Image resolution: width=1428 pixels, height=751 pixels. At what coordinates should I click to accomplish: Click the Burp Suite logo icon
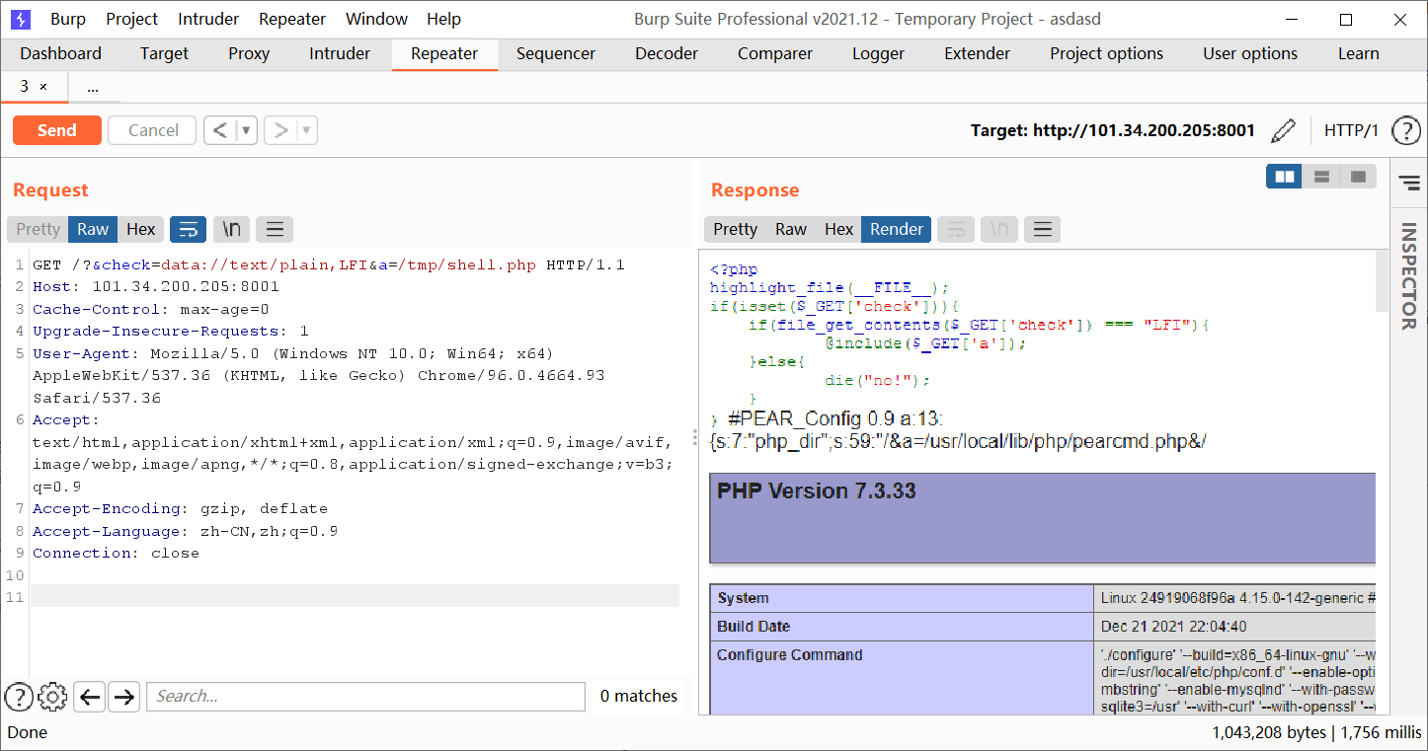click(21, 19)
